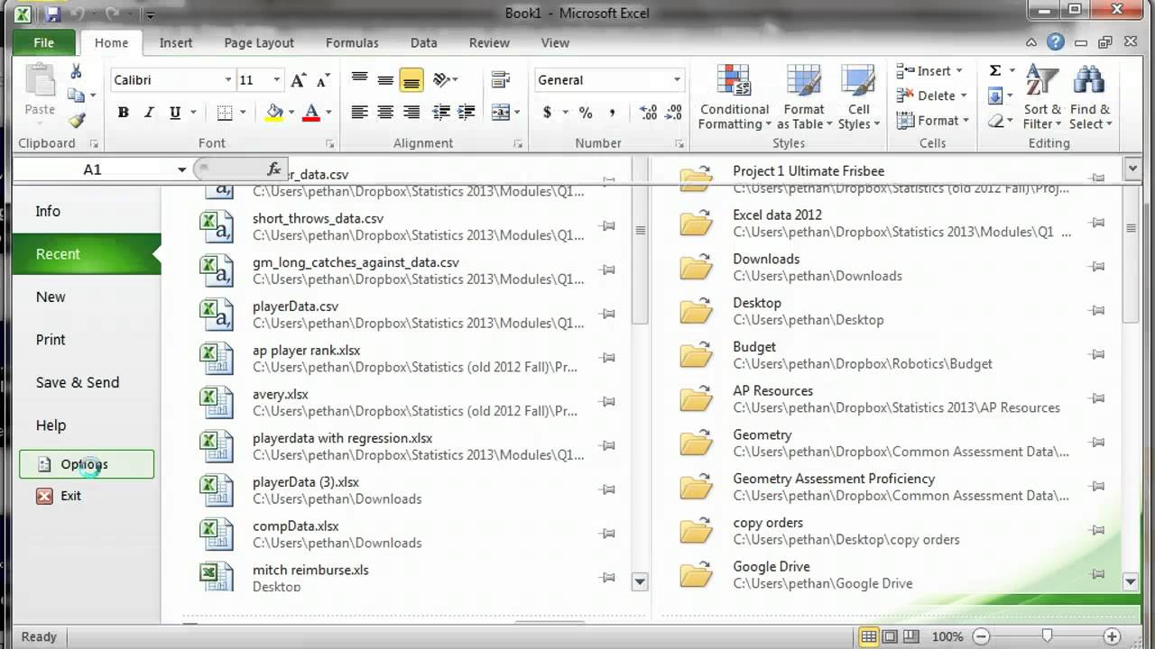Click the Insert Function fx icon
This screenshot has width=1155, height=649.
[x=273, y=169]
